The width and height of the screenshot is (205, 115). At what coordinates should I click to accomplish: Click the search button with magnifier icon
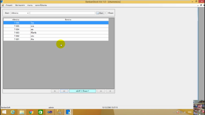(100, 13)
